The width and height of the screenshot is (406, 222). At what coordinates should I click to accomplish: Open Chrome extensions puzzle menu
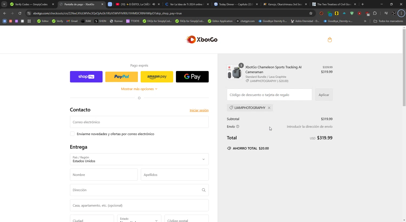coord(375,13)
